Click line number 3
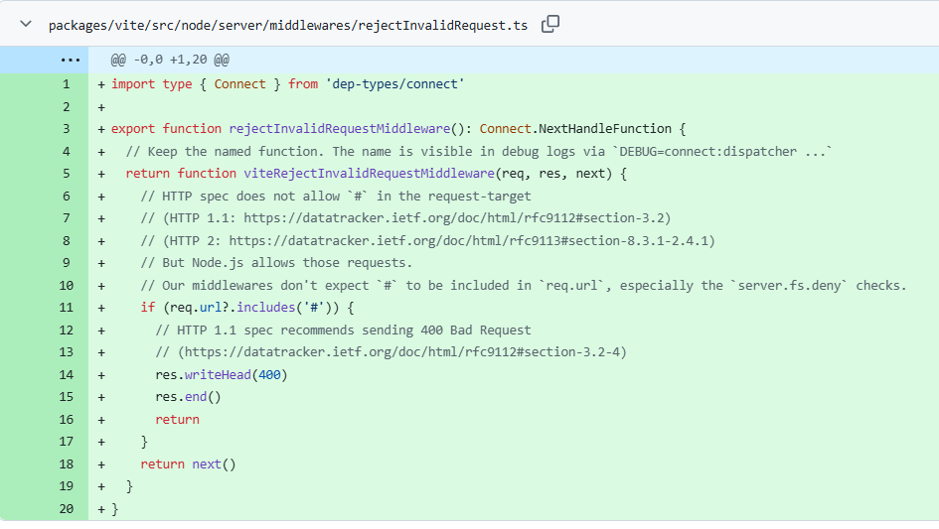The height and width of the screenshot is (529, 939). coord(66,129)
